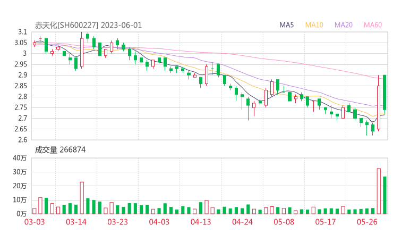Click the 2.6 price axis label
Viewport: 393px width, 234px height.
(x=22, y=140)
